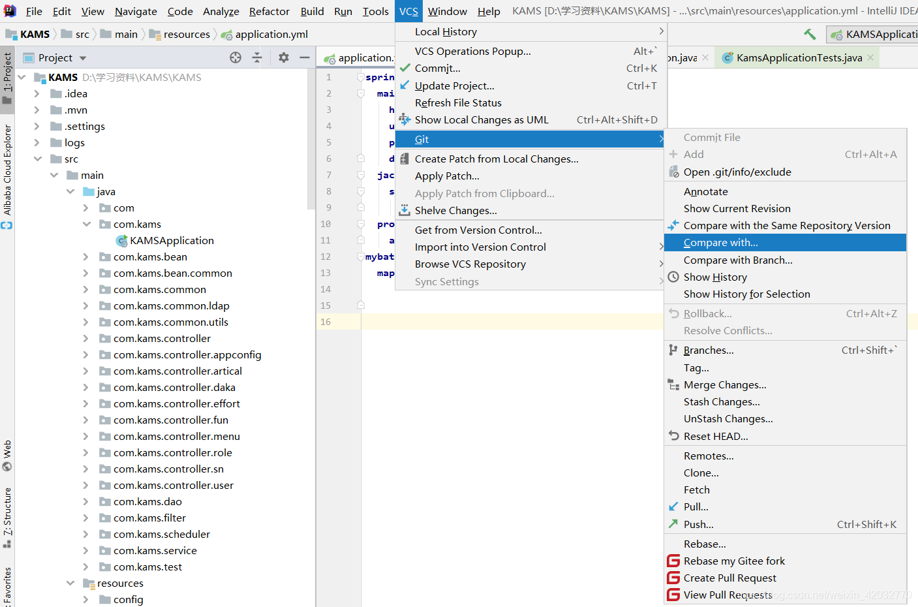Select Reset HEAD... in Git submenu

[x=786, y=436]
